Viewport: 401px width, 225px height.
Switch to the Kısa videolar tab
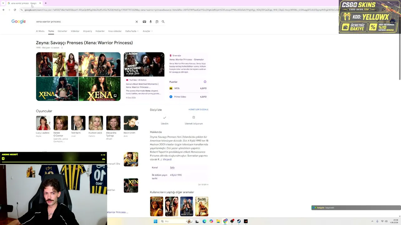coord(115,31)
